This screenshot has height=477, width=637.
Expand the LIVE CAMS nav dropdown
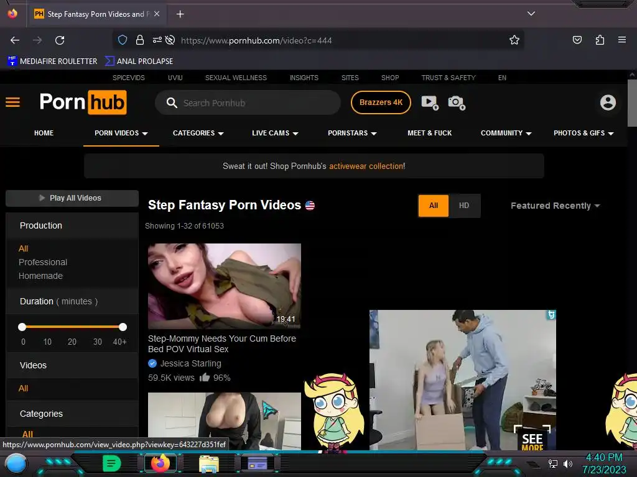275,133
